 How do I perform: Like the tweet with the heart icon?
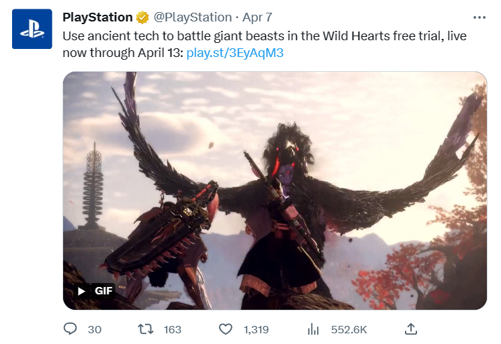click(x=226, y=329)
